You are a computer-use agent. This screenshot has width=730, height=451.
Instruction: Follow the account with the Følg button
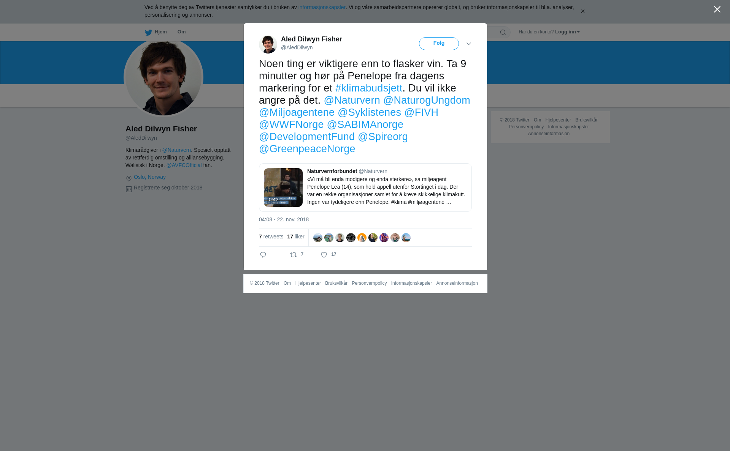click(x=439, y=44)
